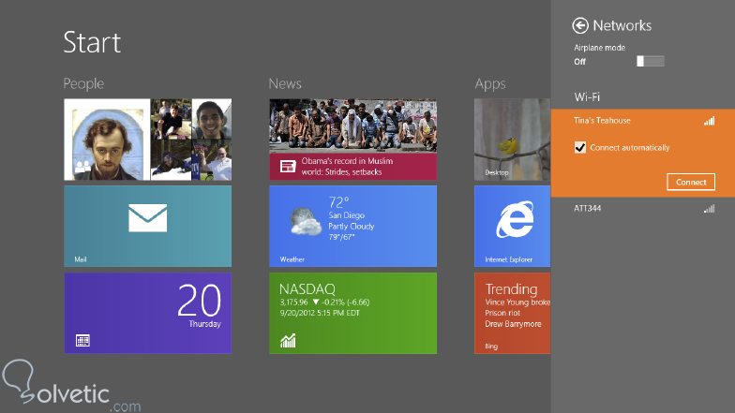Open the Internet Explorer tile icon
Screen dimensions: 735x413
[515, 219]
